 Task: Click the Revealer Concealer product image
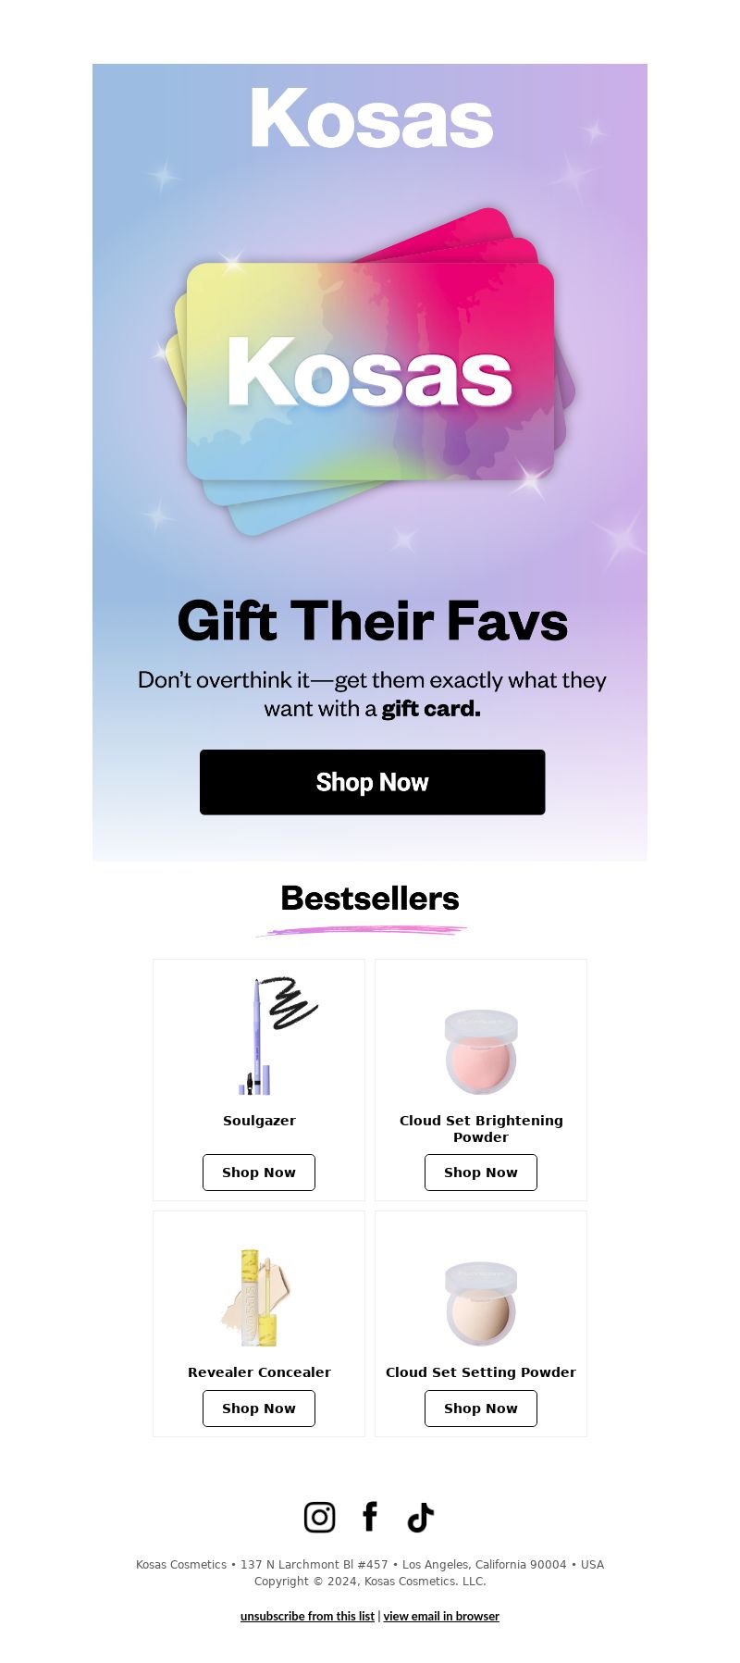tap(259, 1297)
